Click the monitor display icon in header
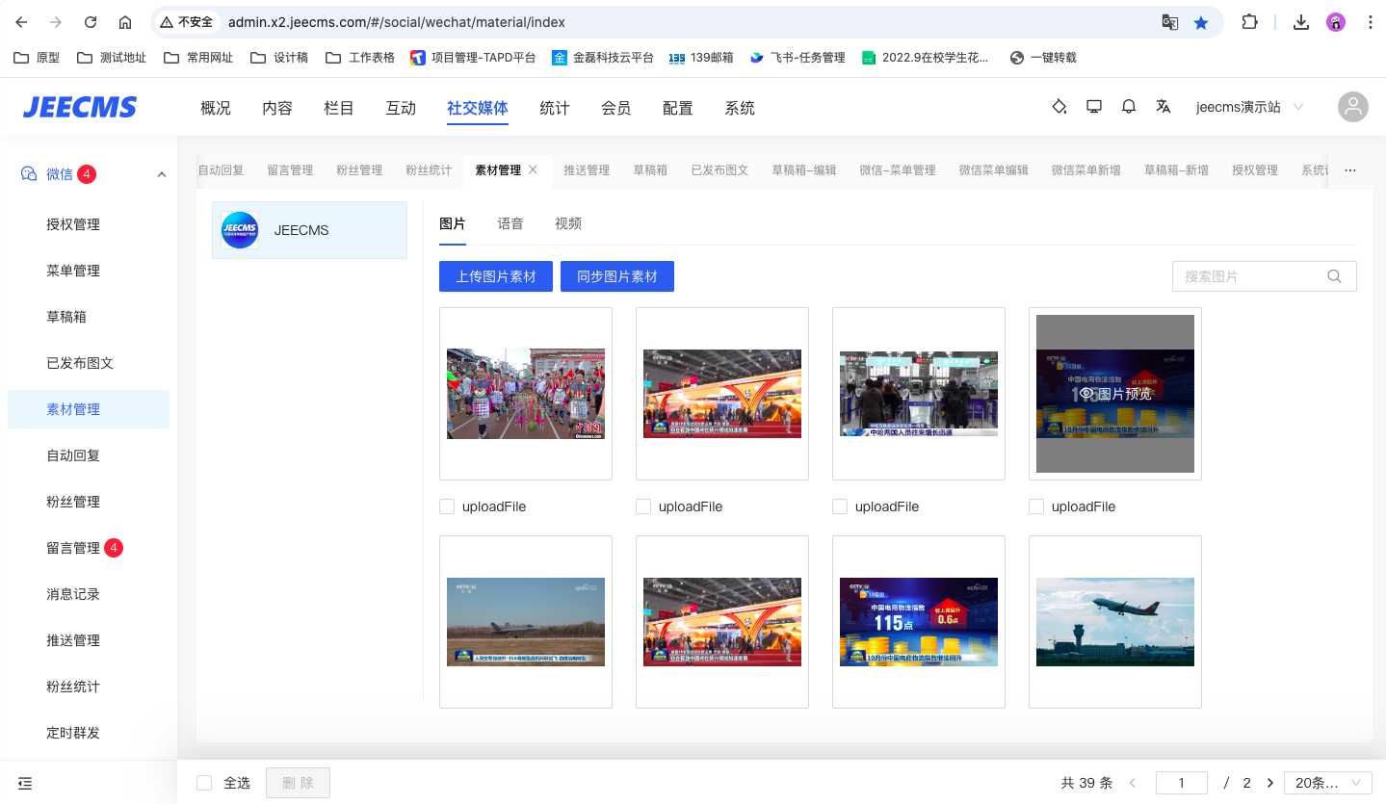1386x804 pixels. point(1094,107)
